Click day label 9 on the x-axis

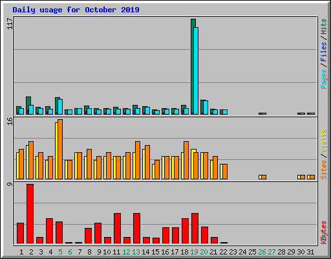pos(99,252)
